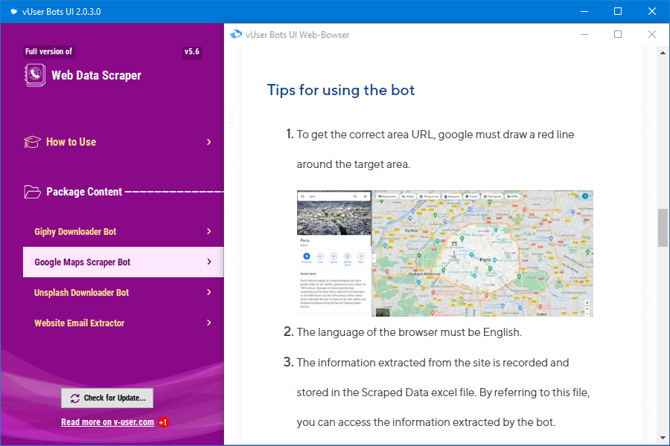670x446 pixels.
Task: Minimize the main vUser Bots UI window
Action: coord(584,12)
